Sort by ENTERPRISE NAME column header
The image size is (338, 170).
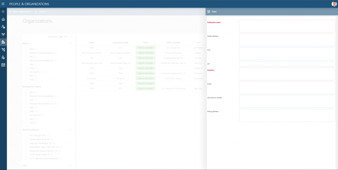120,43
